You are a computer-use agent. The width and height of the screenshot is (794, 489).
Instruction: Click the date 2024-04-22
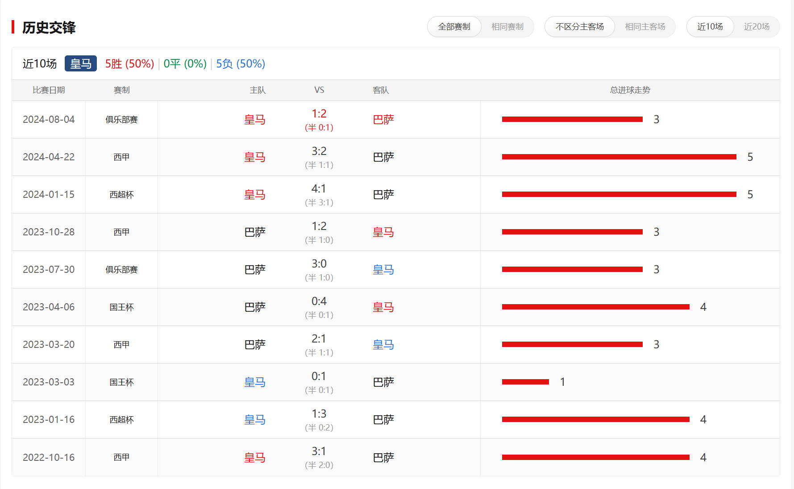49,157
